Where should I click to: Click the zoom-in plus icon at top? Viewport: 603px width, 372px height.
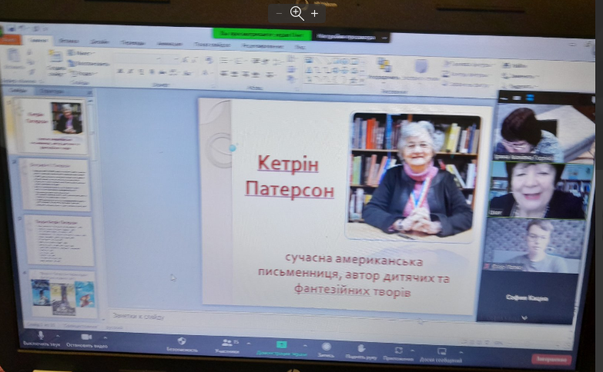(314, 13)
